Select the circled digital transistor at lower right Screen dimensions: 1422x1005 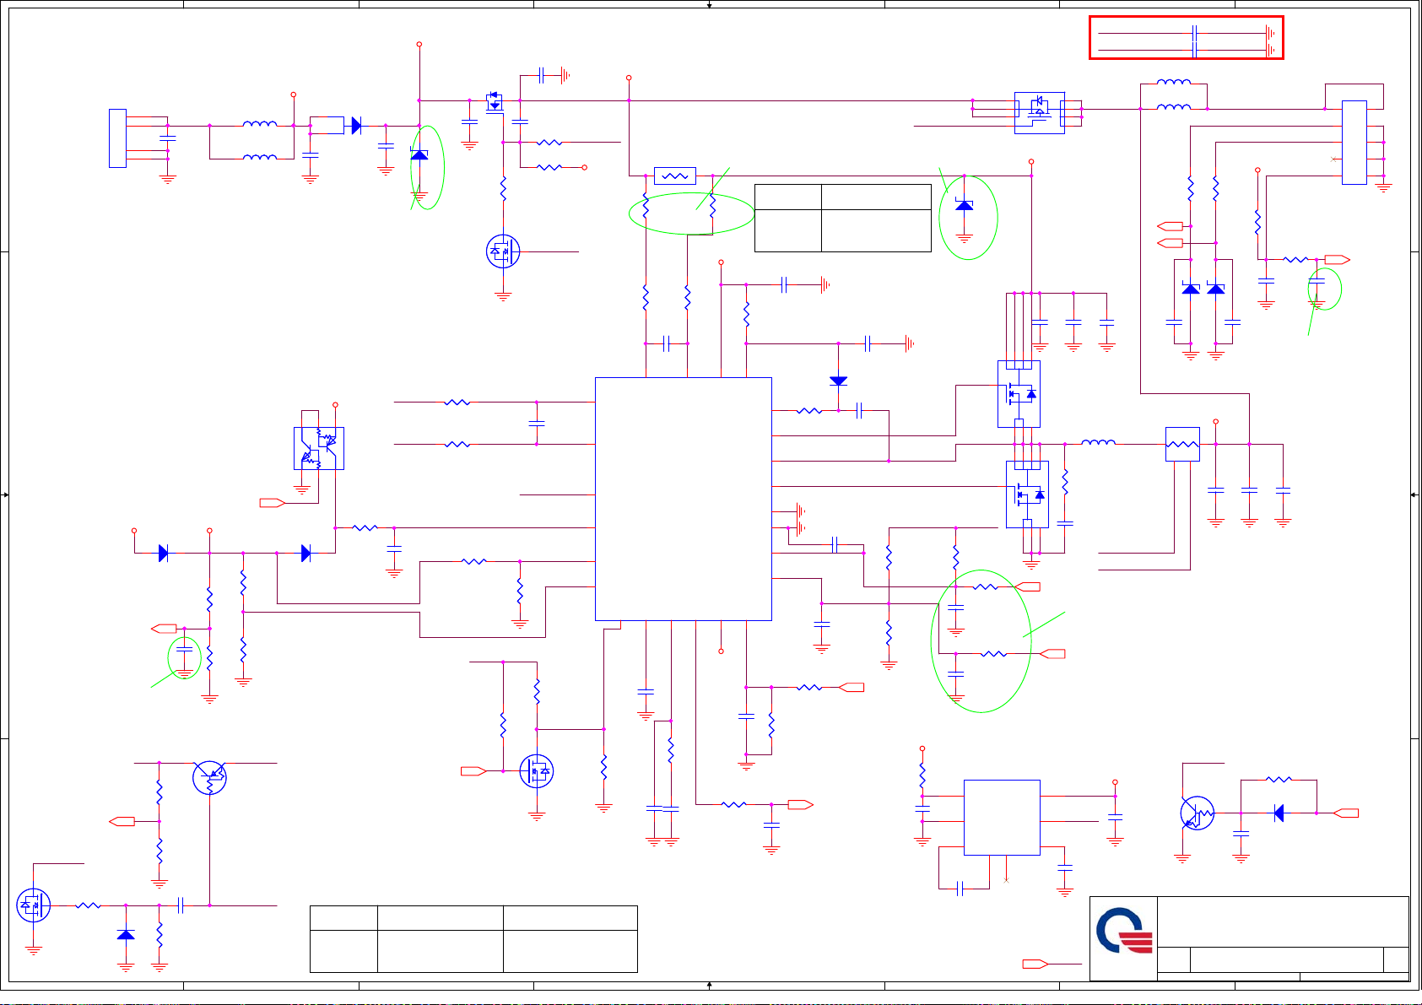(x=1198, y=813)
